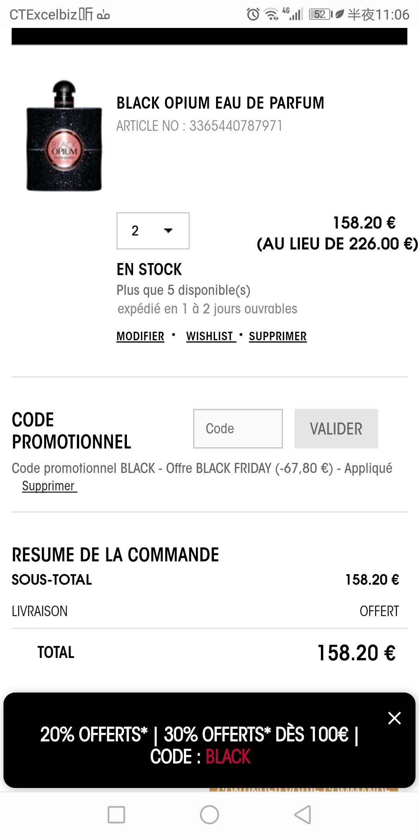Open Black Opium Eau de Parfum product title
Screen dimensions: 419x838
pos(220,103)
